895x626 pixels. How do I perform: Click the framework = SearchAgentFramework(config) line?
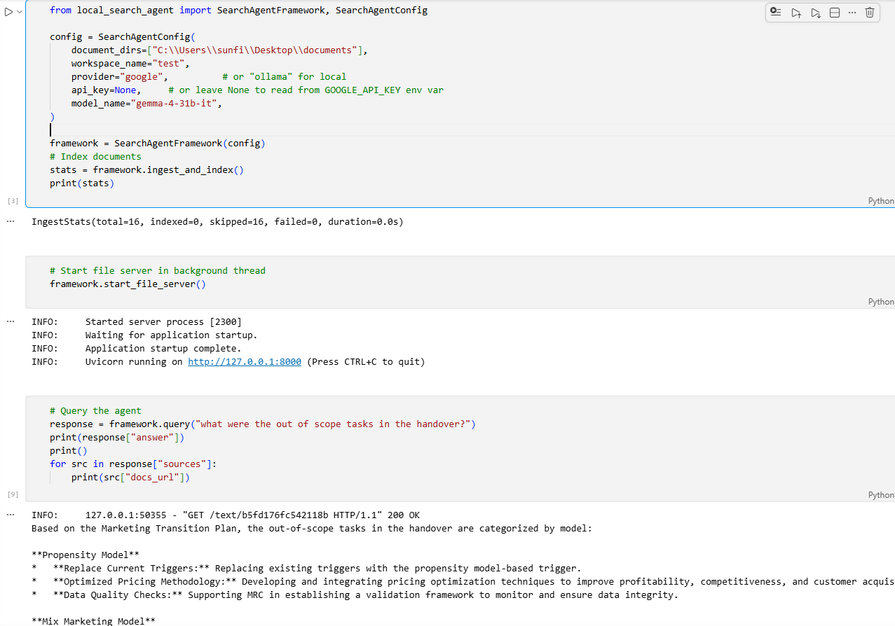pyautogui.click(x=158, y=143)
